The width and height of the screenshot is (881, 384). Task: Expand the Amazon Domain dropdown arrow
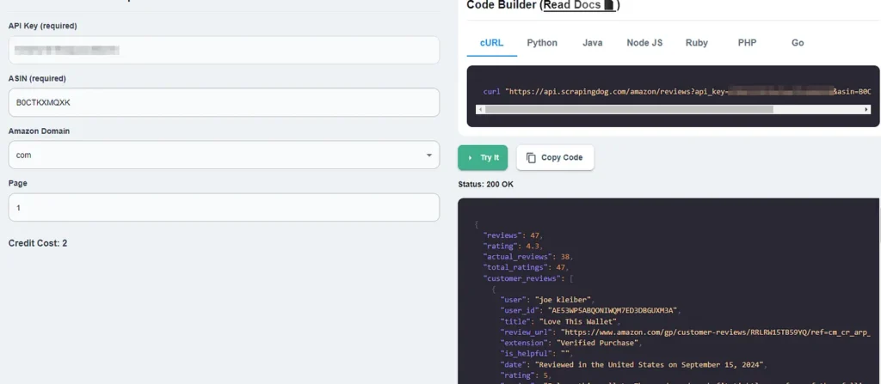click(x=428, y=155)
